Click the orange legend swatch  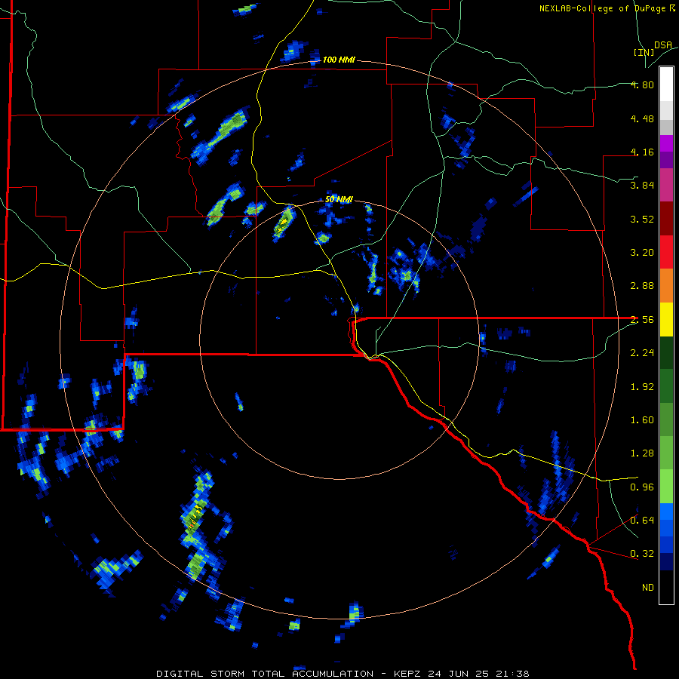coord(666,285)
